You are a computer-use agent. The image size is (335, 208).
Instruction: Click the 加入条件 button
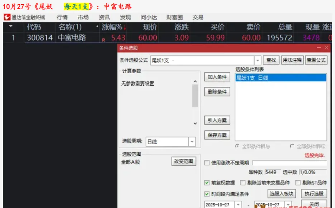coord(217,77)
